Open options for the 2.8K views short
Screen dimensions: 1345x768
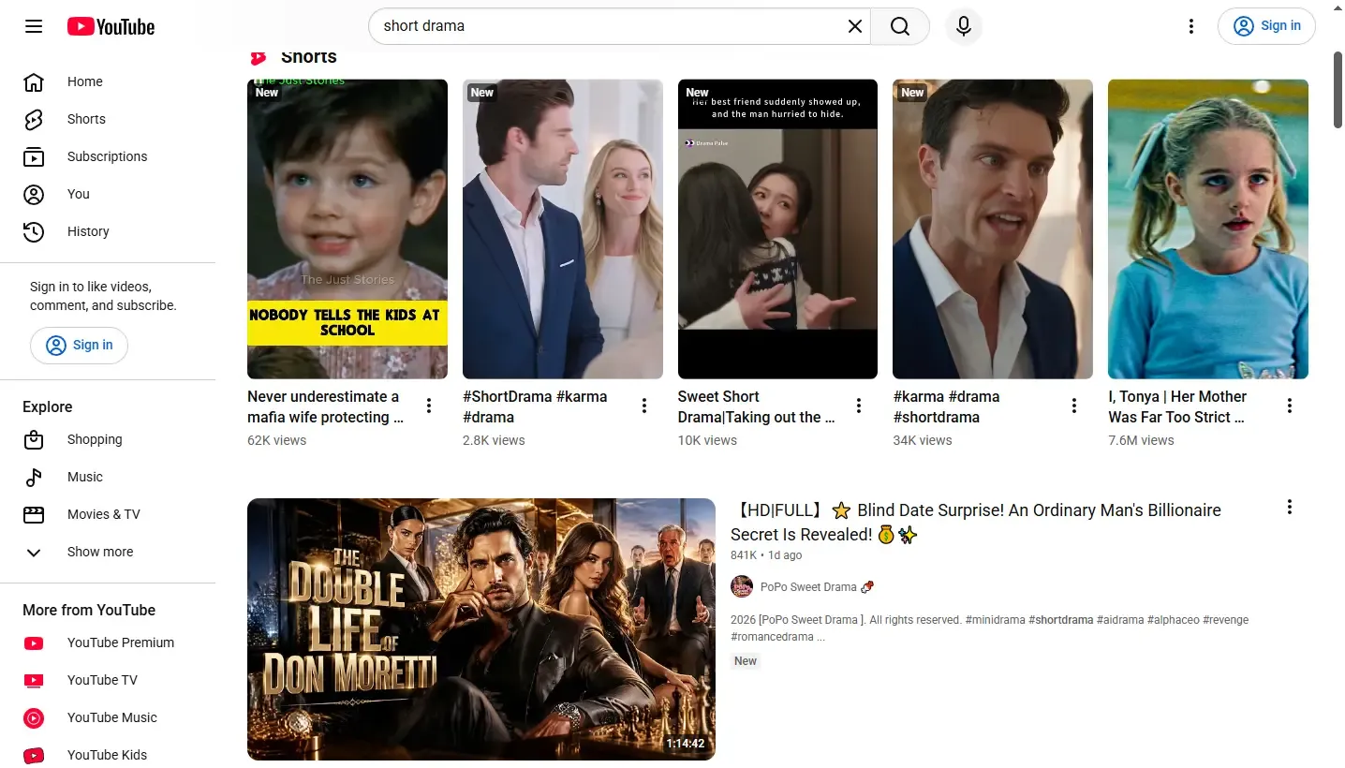(644, 406)
